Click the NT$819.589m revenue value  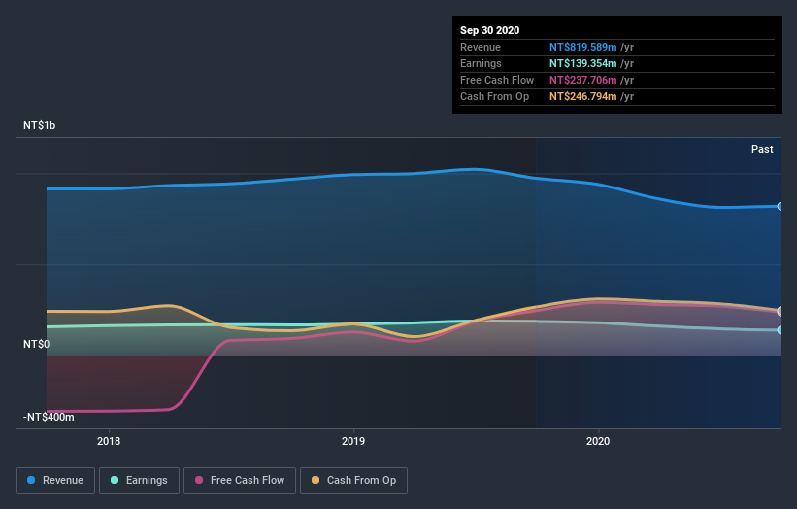point(583,47)
